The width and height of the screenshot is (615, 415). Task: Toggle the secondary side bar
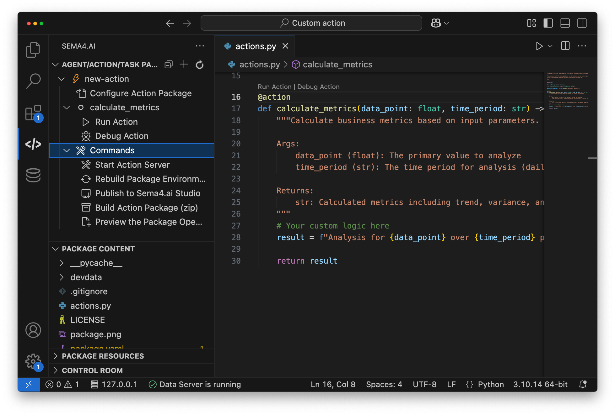click(582, 23)
